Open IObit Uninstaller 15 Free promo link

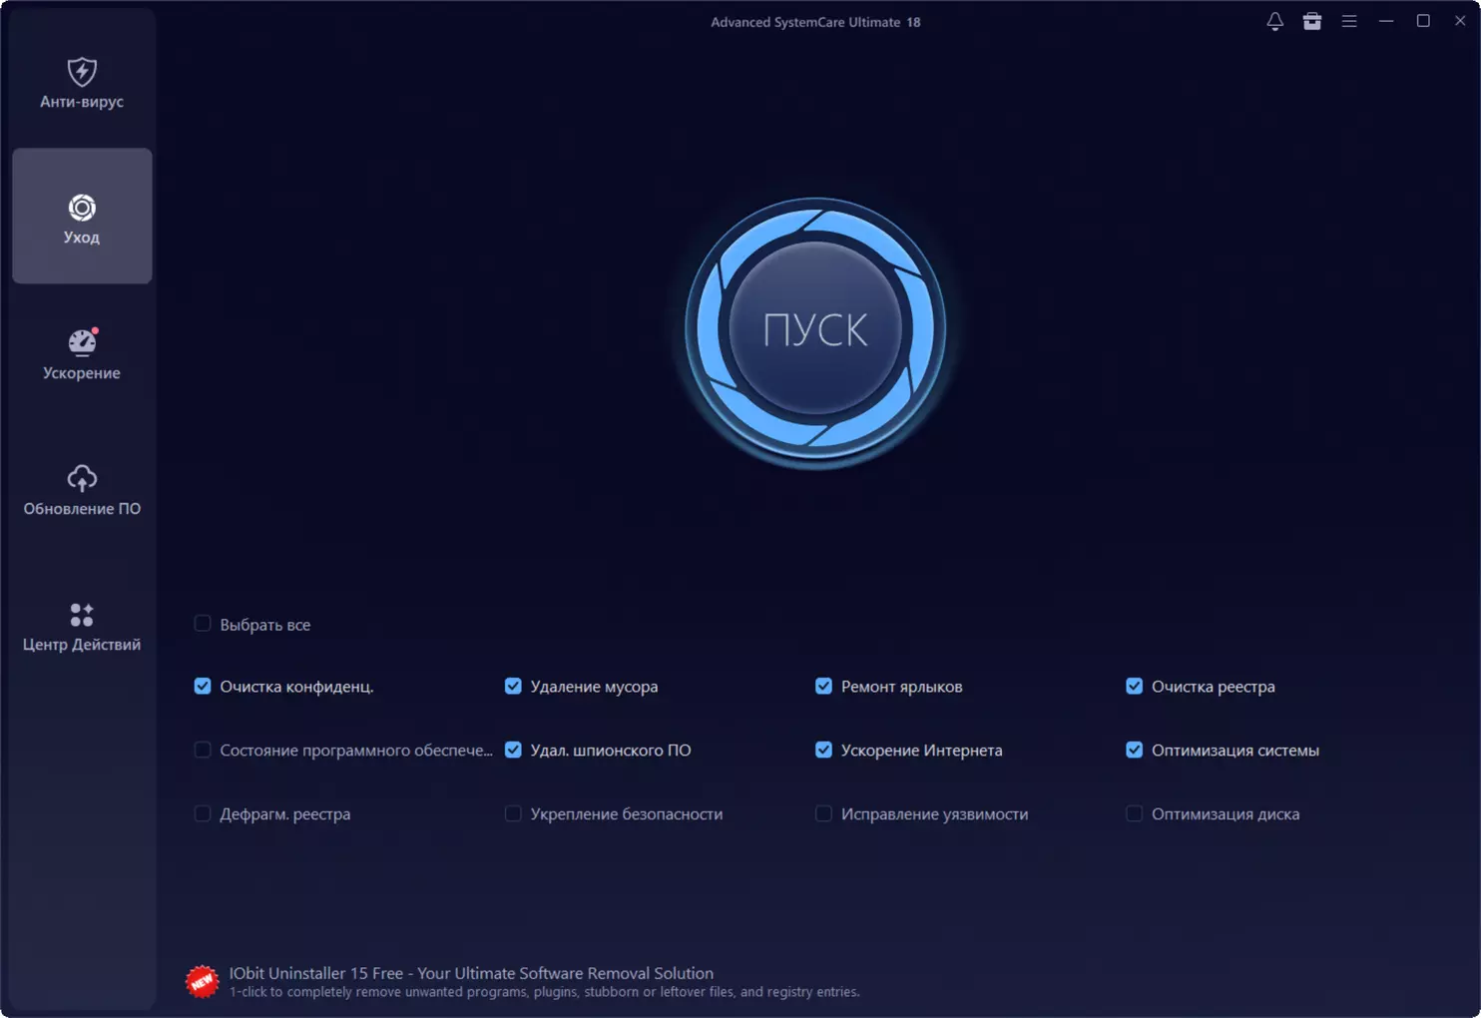[471, 973]
